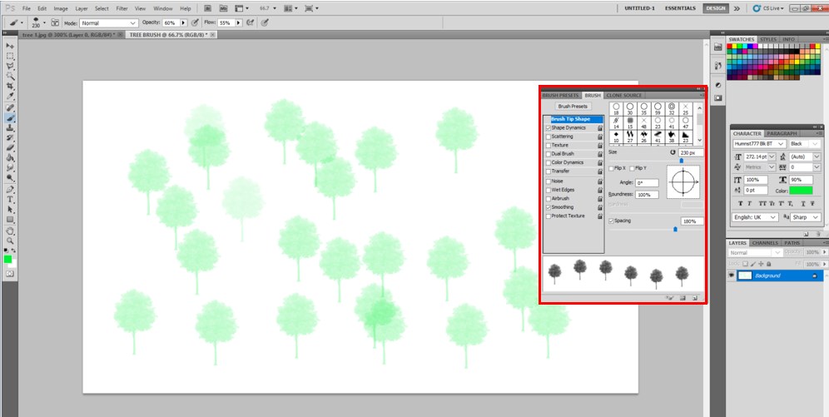This screenshot has height=417, width=829.
Task: Select the Hand tool
Action: tap(10, 231)
